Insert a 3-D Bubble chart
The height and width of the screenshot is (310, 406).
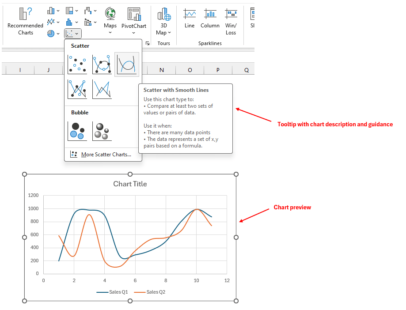[102, 131]
